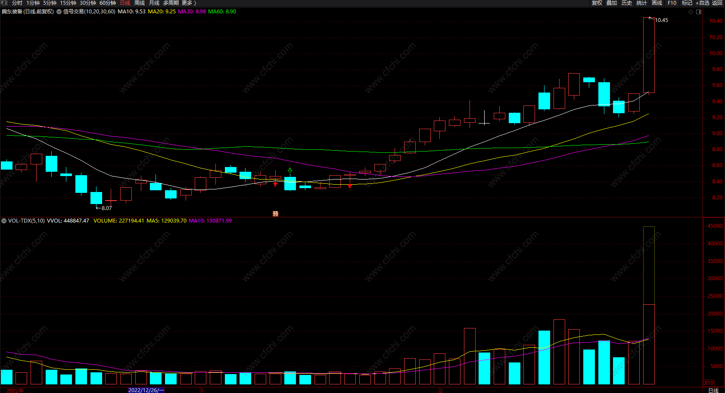Select the 日线 daily chart tab

[x=125, y=3]
